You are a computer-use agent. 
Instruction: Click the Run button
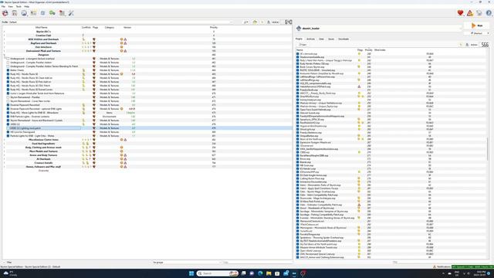coord(477,25)
